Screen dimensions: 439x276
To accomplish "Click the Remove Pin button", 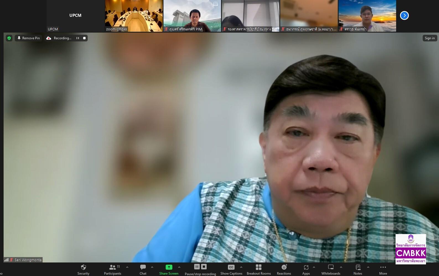I will 28,38.
